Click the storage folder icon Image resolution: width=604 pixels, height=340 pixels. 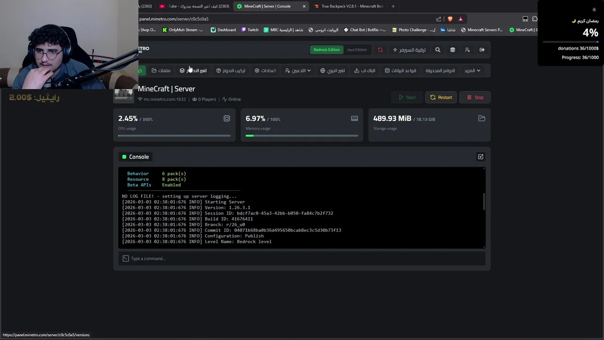pos(482,119)
